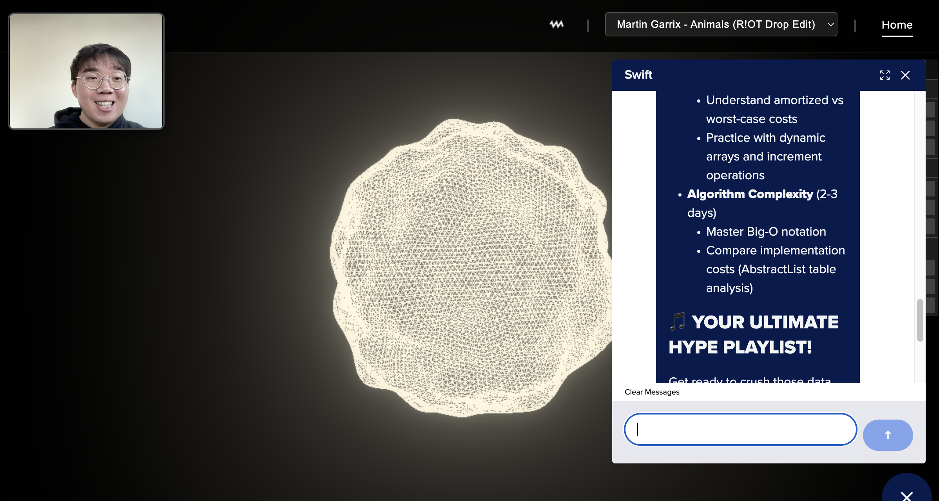Click the glowing audio visualizer orb
Screen dimensions: 939x501
tap(470, 268)
